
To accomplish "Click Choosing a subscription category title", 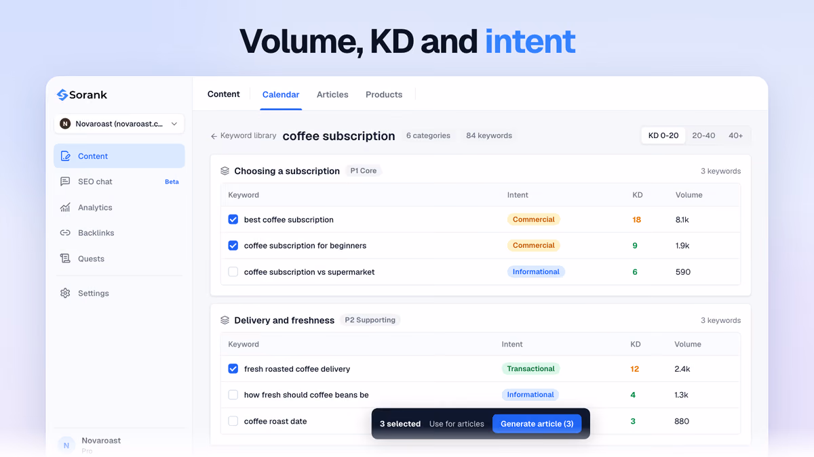I will pos(287,171).
